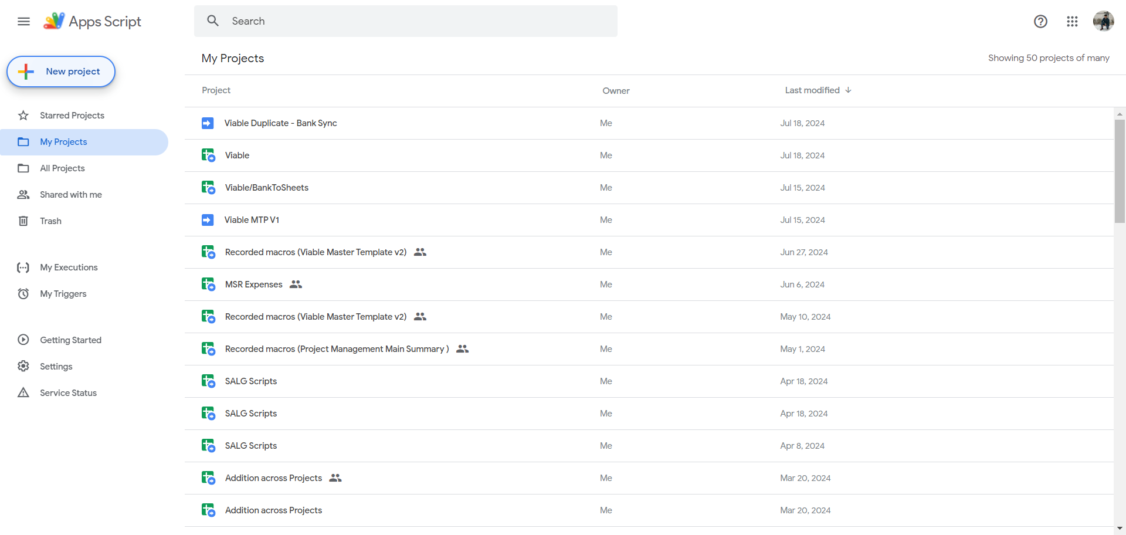Click the Settings gear icon
This screenshot has width=1126, height=535.
coord(23,366)
